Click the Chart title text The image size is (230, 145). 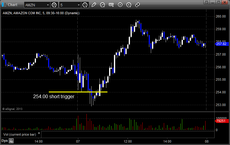12,5
